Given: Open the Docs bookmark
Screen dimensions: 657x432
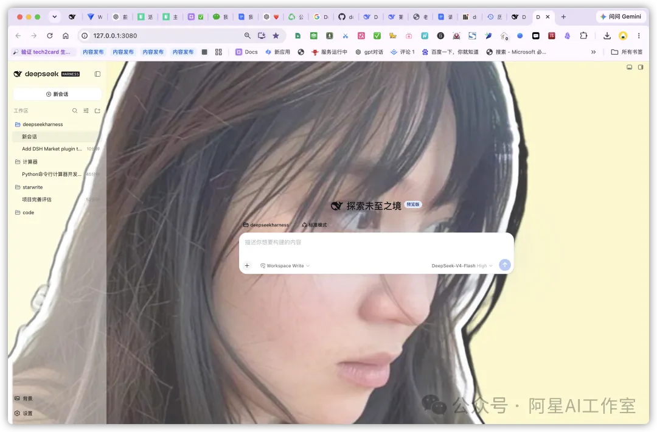Looking at the screenshot, I should 246,52.
